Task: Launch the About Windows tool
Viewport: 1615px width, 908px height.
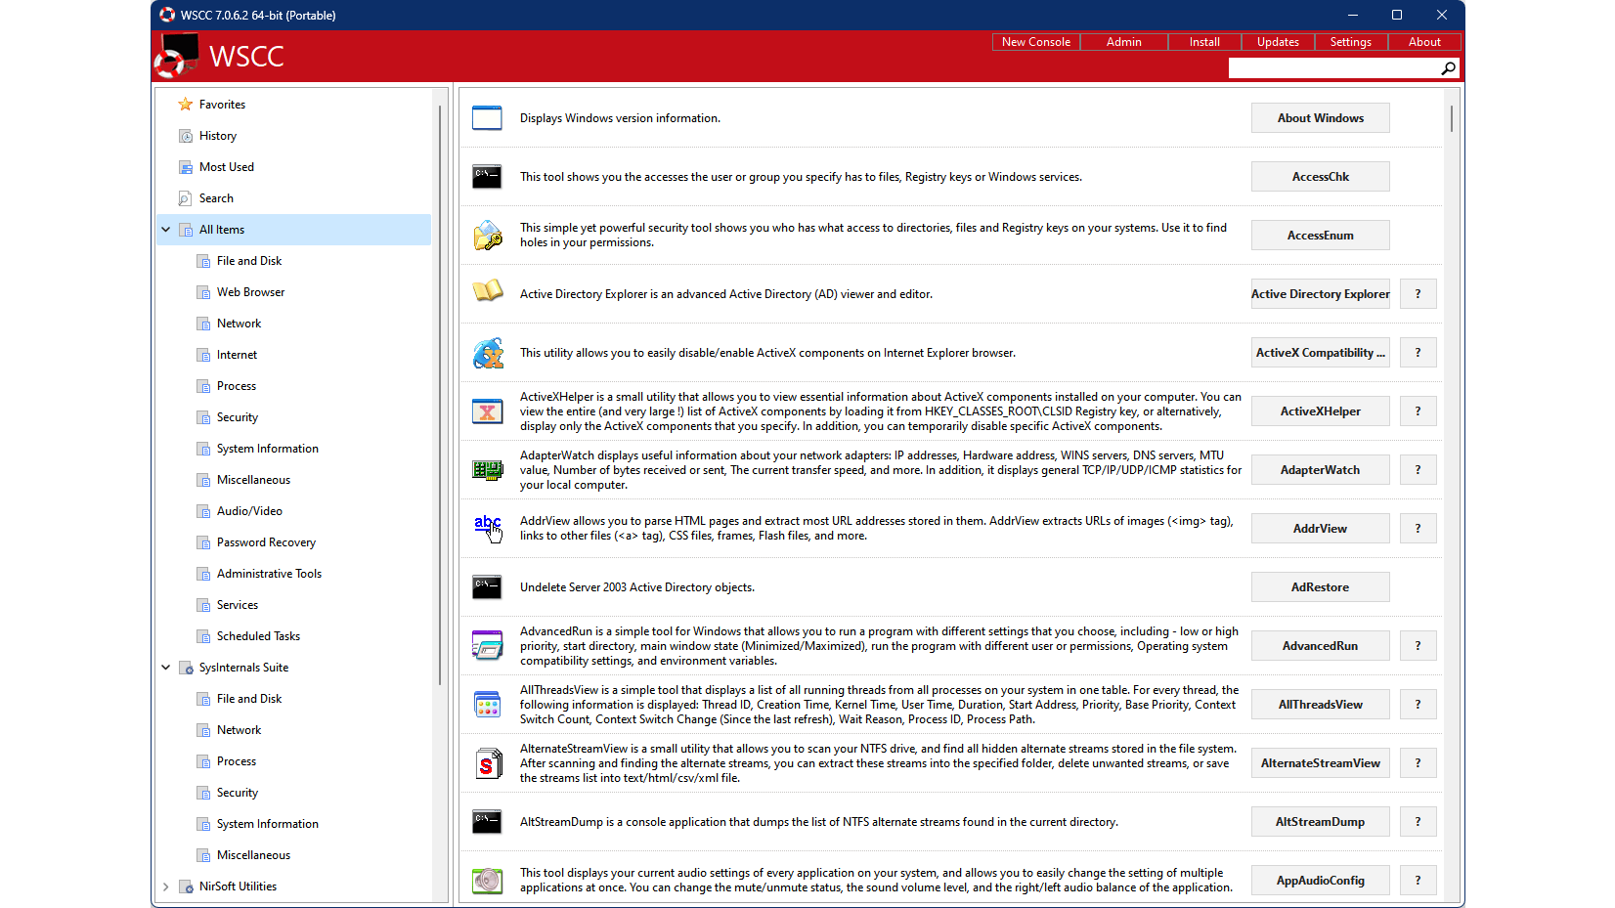Action: point(1320,118)
